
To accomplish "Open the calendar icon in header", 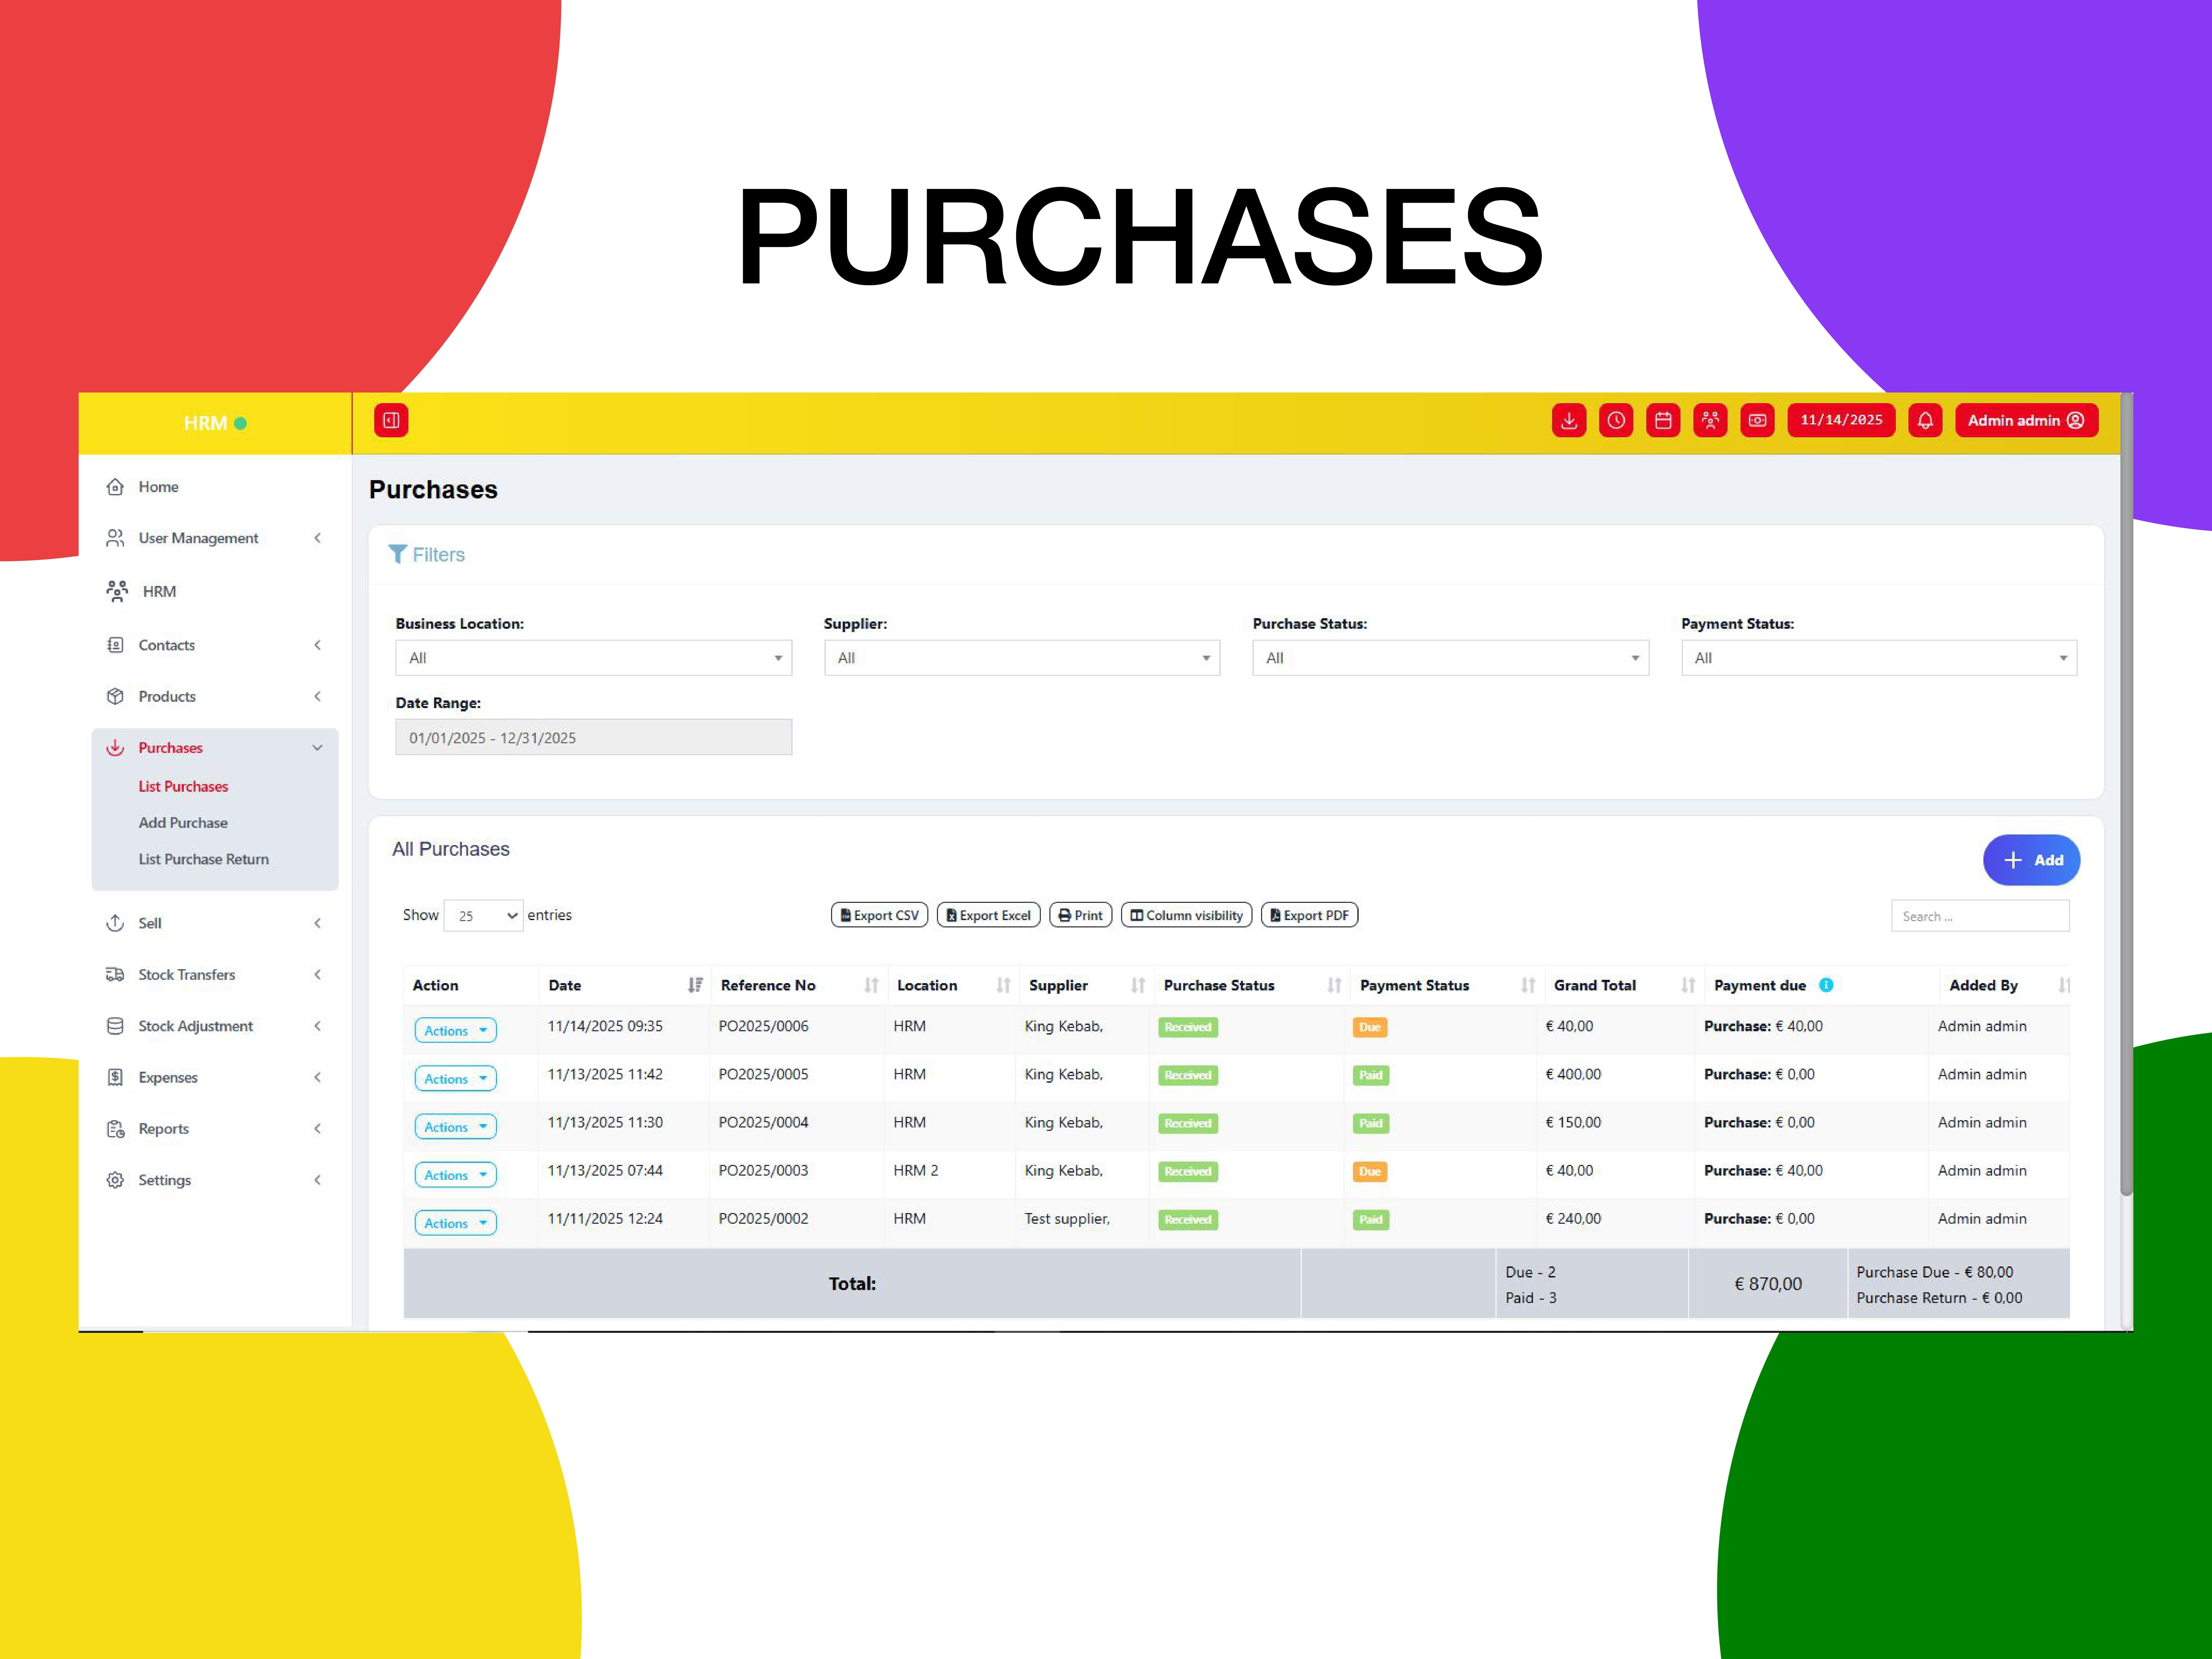I will click(1663, 420).
